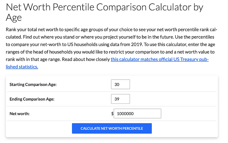Click the 'Starting Comparison Age:' label
This screenshot has width=228, height=143.
(33, 85)
